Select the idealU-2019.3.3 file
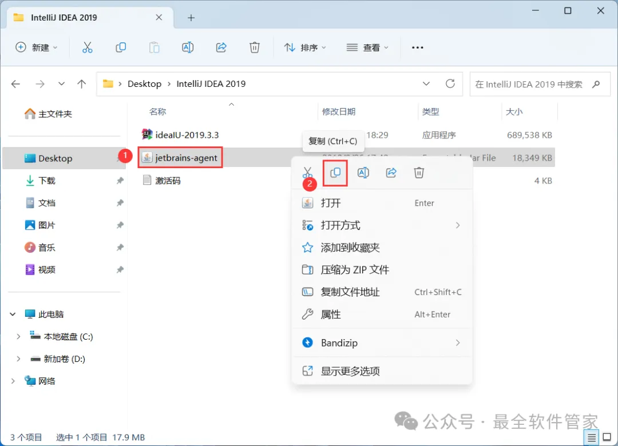 (180, 135)
